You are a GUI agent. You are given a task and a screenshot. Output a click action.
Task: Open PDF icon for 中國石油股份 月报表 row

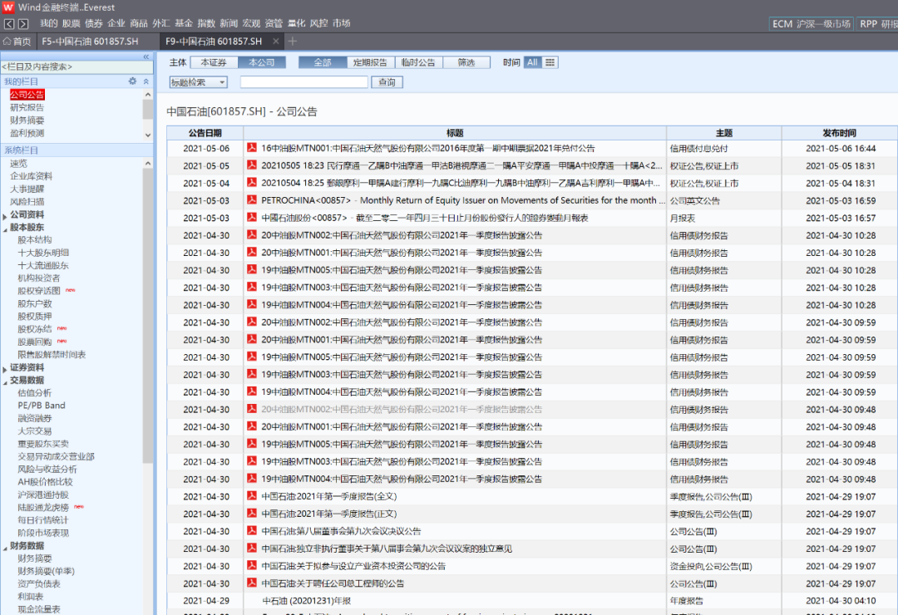pos(251,218)
